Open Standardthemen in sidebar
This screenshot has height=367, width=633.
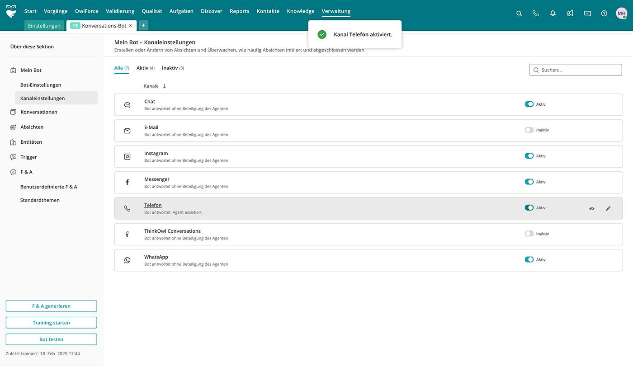[x=40, y=200]
